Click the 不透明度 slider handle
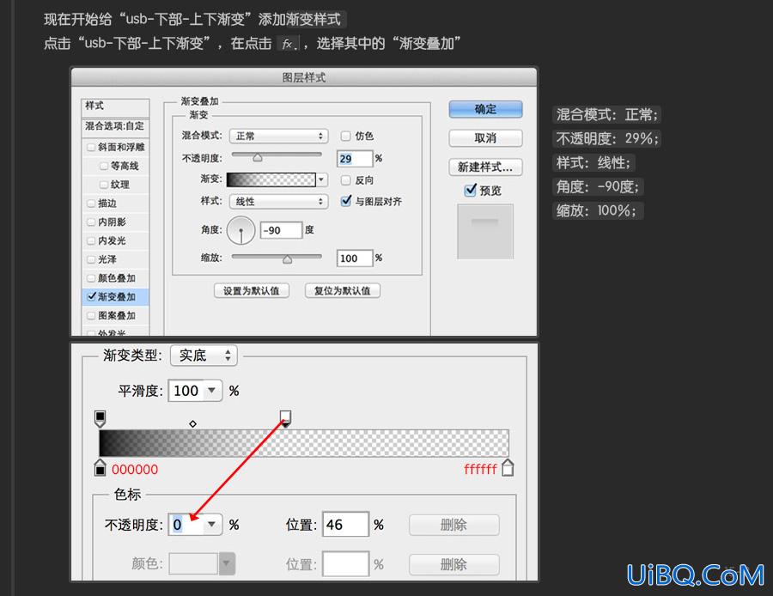Viewport: 773px width, 596px height. pos(258,157)
